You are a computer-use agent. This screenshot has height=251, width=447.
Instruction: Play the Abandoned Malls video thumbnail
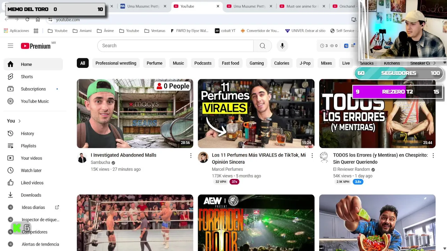pyautogui.click(x=135, y=114)
